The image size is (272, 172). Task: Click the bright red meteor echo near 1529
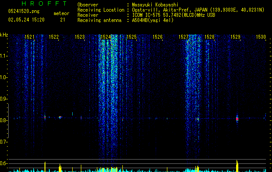(x=237, y=119)
